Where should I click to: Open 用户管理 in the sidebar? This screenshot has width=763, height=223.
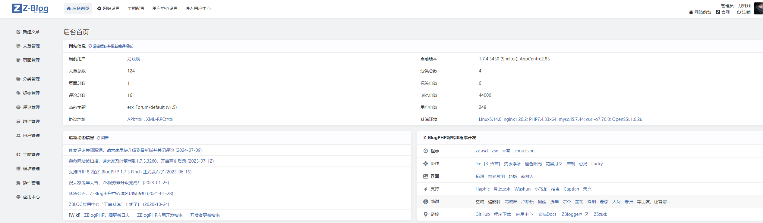pyautogui.click(x=31, y=136)
